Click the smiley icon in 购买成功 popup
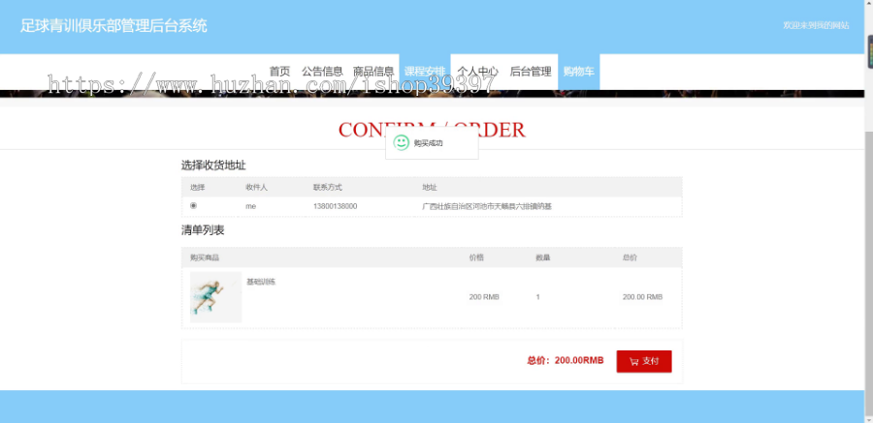The height and width of the screenshot is (423, 873). click(x=401, y=143)
